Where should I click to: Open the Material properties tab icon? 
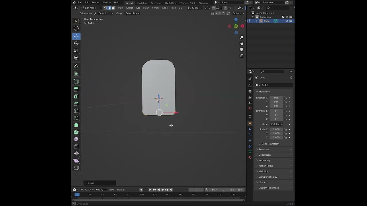(250, 157)
